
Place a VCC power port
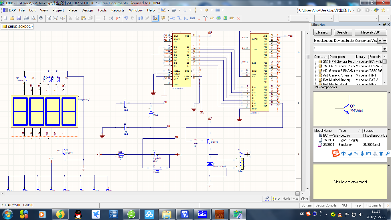click(x=205, y=18)
